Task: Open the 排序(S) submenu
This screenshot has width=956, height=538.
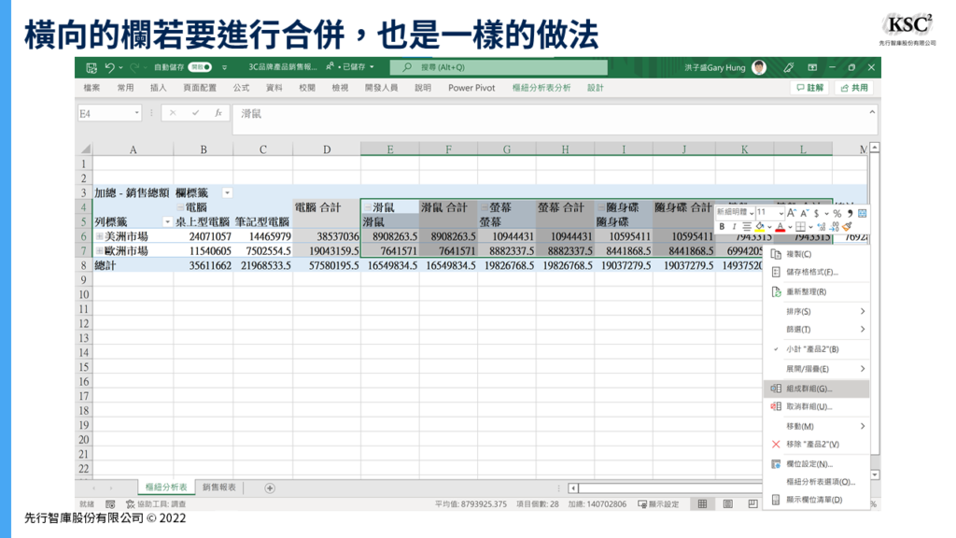Action: 816,312
